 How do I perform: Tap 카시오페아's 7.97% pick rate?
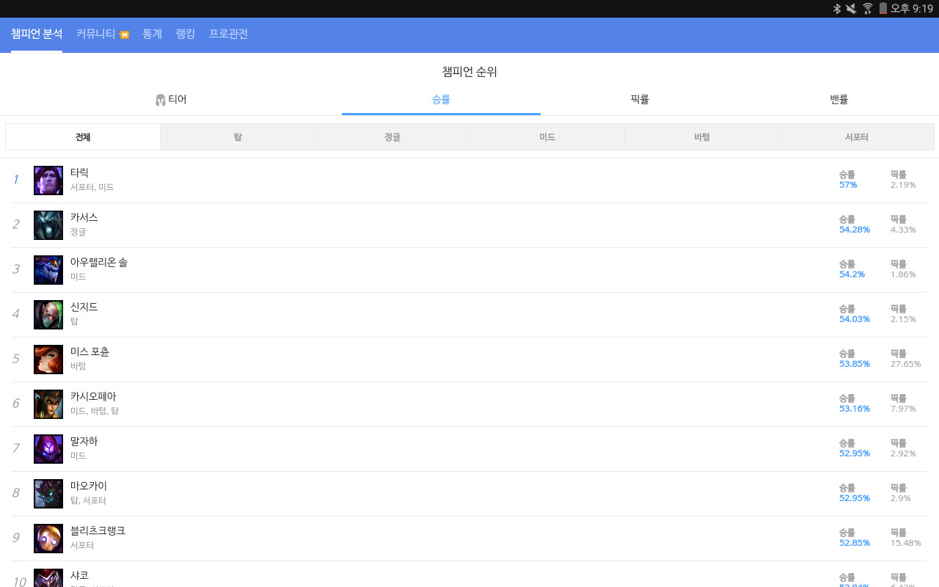pyautogui.click(x=904, y=409)
